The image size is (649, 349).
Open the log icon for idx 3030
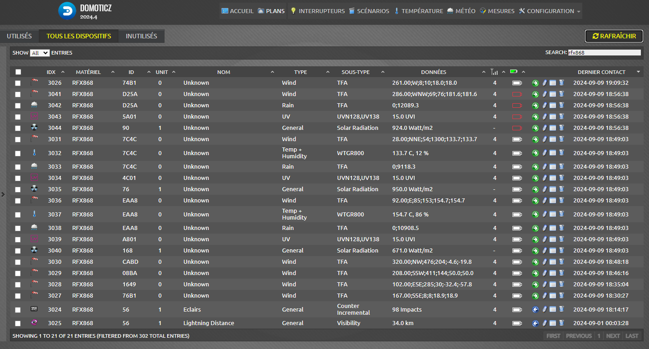(553, 262)
